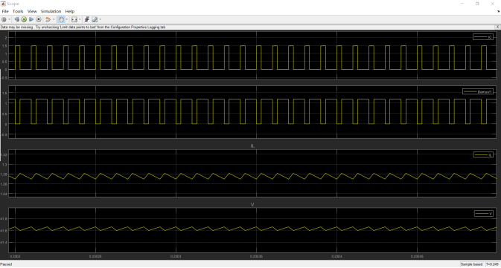Click the V legend in bottom plot
This screenshot has width=501, height=268.
click(483, 214)
